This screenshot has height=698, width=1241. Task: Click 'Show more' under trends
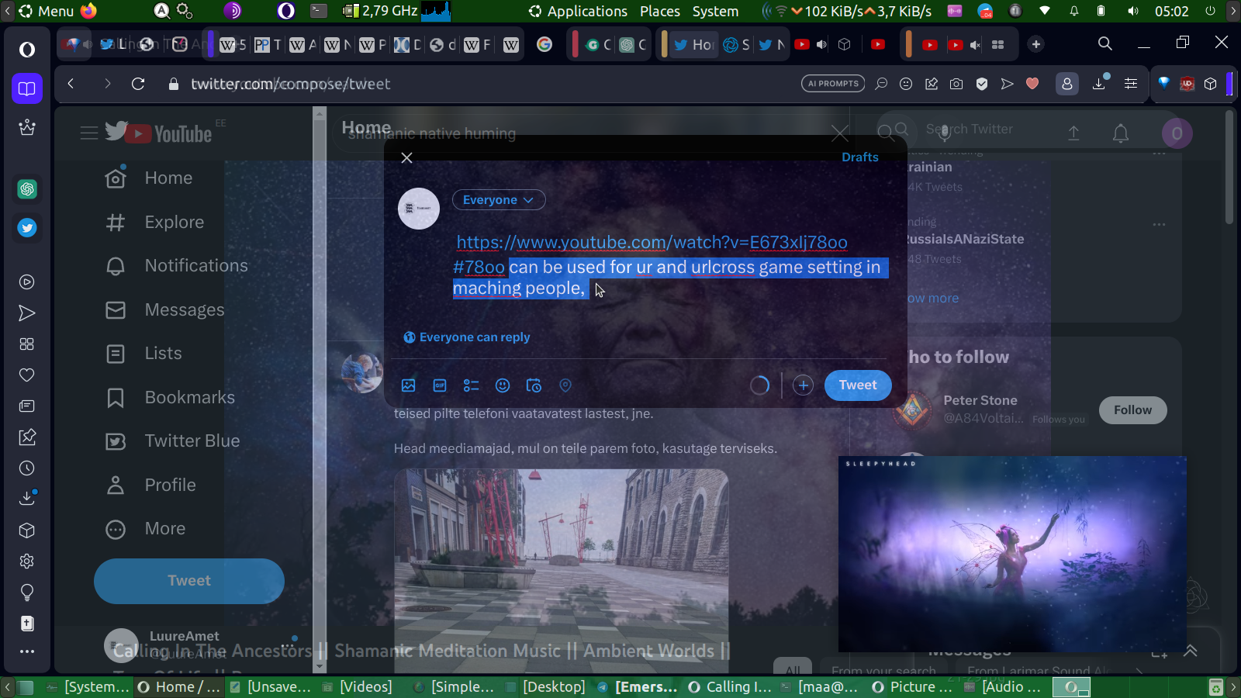(933, 298)
